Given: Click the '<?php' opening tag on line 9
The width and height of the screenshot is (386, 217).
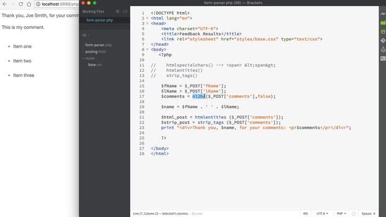Looking at the screenshot, I should 165,55.
